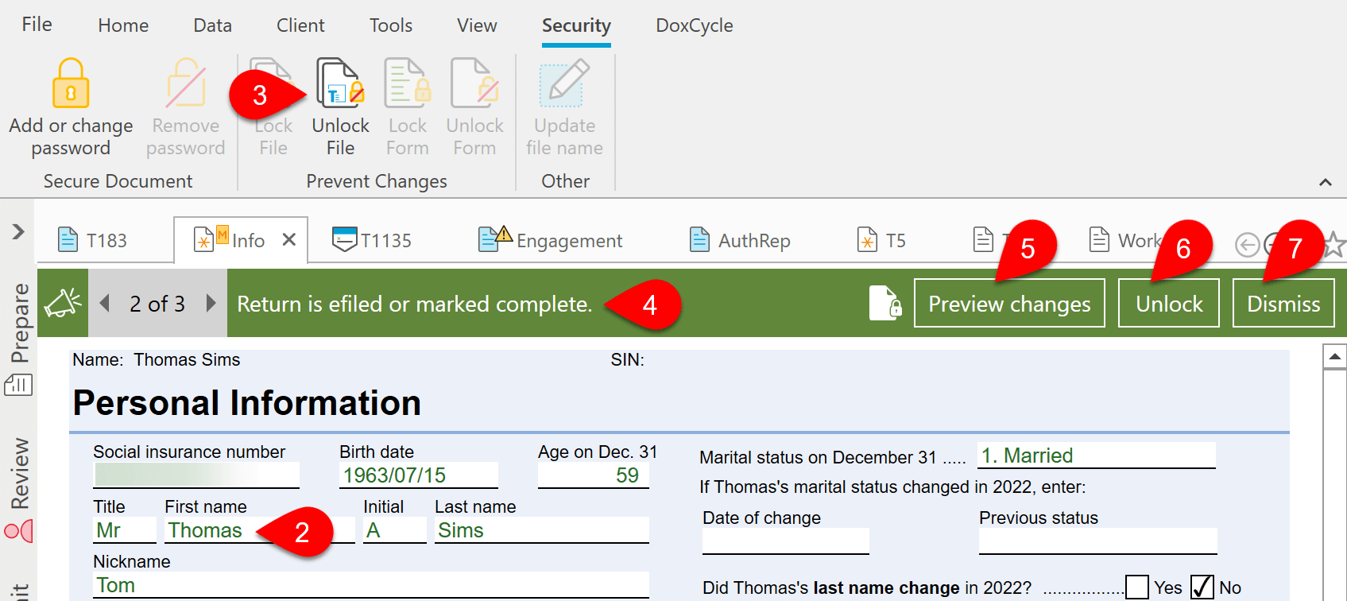The image size is (1347, 601).
Task: Go to previous message arrow
Action: [x=105, y=303]
